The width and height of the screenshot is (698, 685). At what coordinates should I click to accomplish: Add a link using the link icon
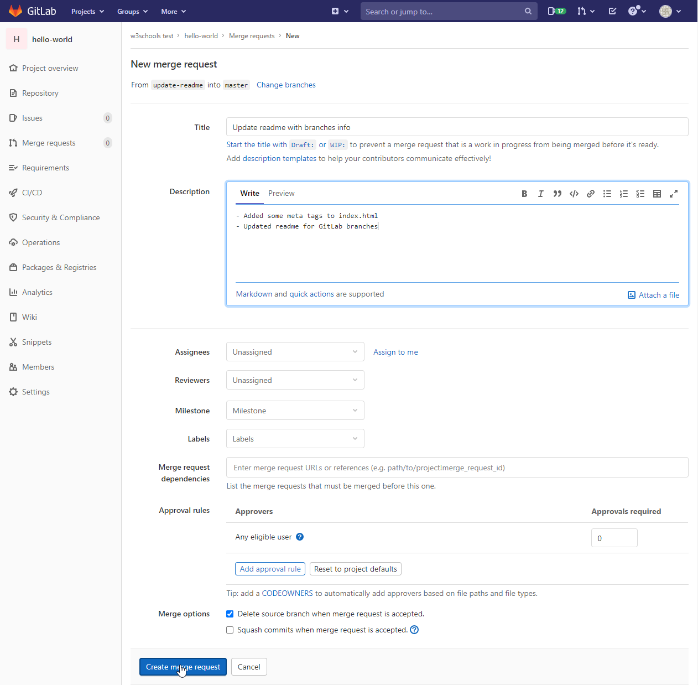pos(591,194)
